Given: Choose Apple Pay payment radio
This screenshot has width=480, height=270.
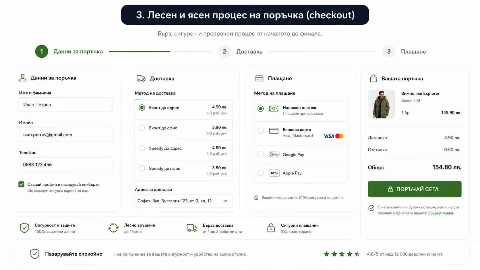Looking at the screenshot, I should [x=261, y=173].
